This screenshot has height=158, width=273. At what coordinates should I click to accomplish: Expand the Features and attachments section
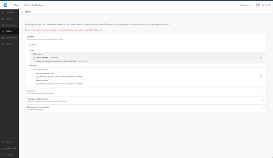264,100
